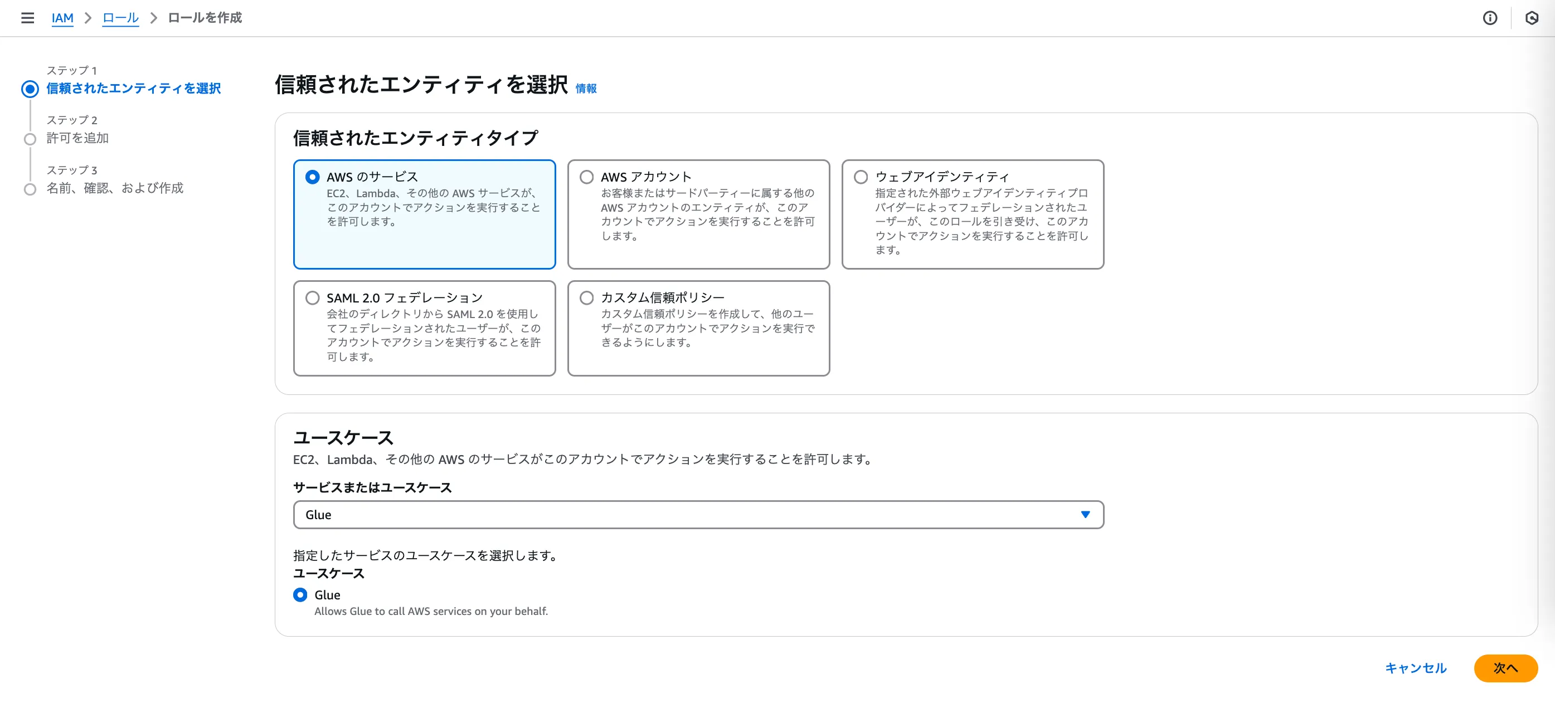
Task: Click the info circle icon top right
Action: click(x=1490, y=18)
